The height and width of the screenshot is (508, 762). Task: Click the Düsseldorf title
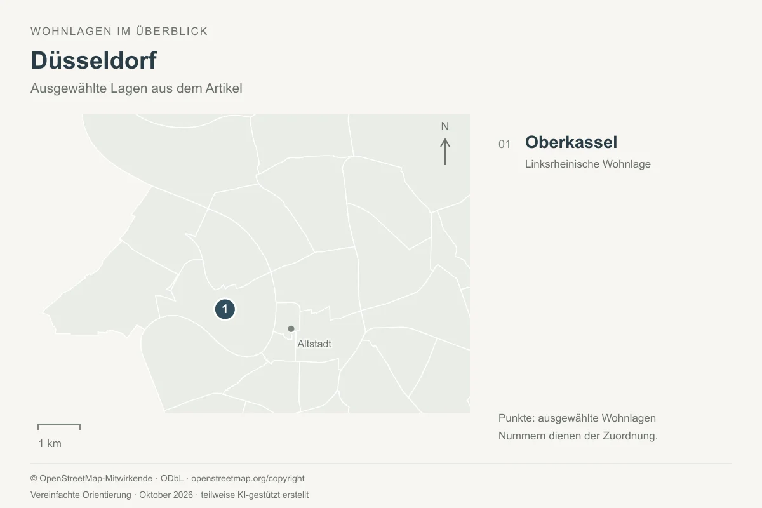(94, 60)
